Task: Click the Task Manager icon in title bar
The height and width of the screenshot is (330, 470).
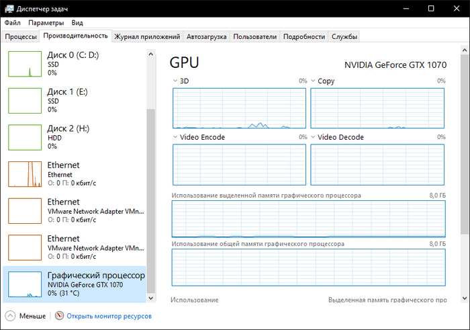Action: pyautogui.click(x=8, y=8)
